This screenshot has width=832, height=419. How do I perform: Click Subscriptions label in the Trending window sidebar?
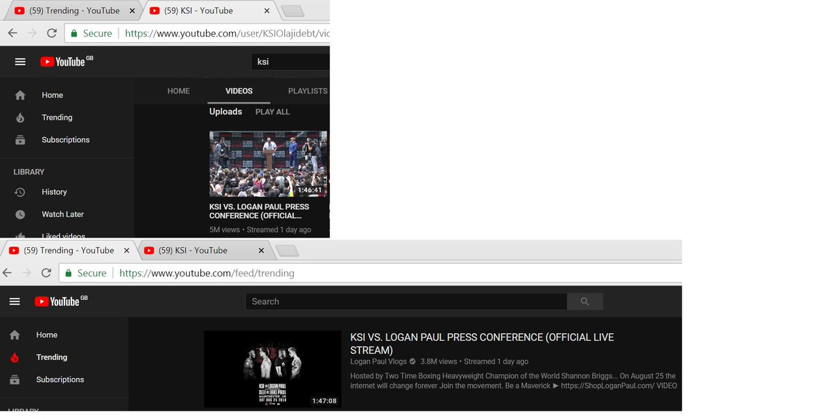click(x=60, y=380)
